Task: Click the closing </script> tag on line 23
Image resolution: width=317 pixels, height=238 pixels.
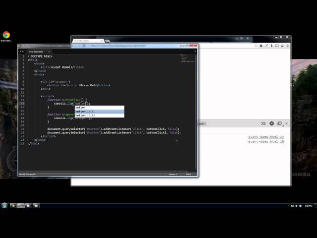Action: tap(48, 136)
